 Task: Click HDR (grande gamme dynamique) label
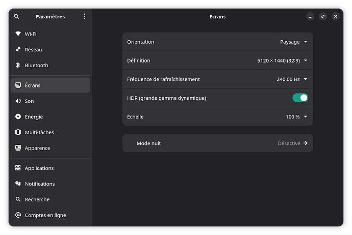(x=167, y=98)
